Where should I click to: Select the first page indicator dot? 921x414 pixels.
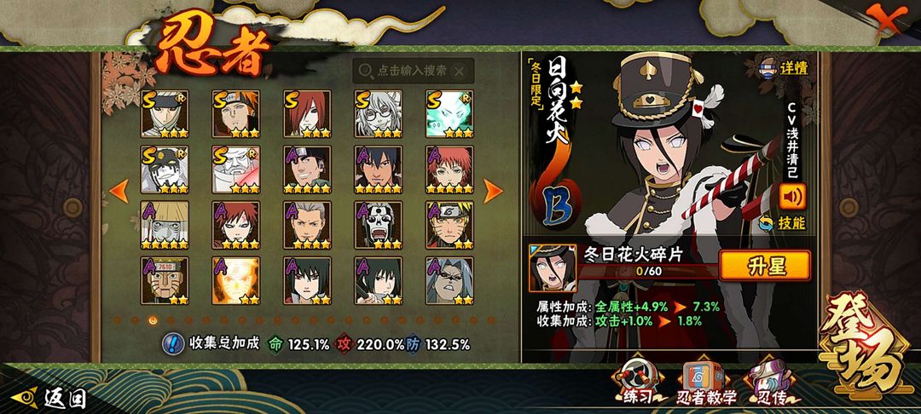118,320
